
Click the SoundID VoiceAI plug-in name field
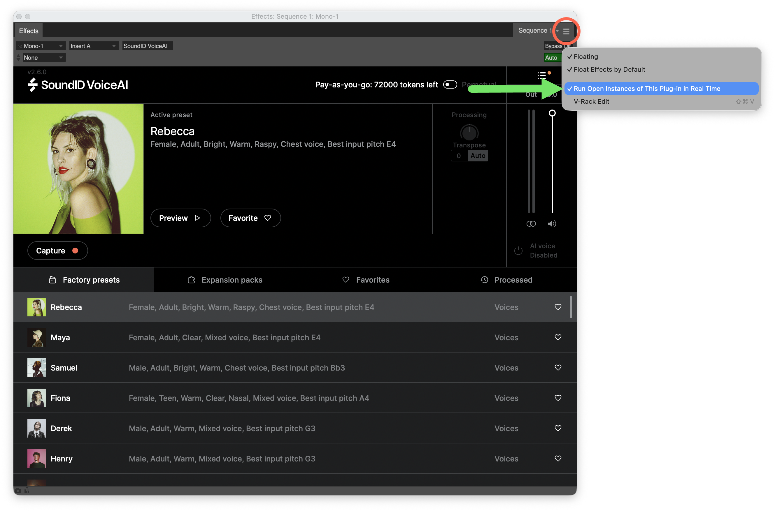(148, 46)
